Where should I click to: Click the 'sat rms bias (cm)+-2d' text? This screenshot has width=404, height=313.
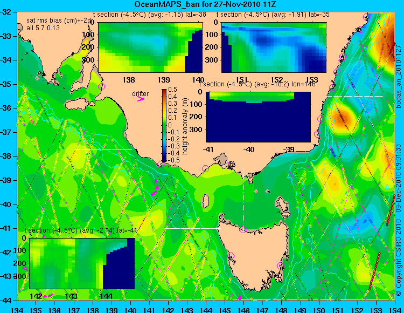tap(59, 21)
